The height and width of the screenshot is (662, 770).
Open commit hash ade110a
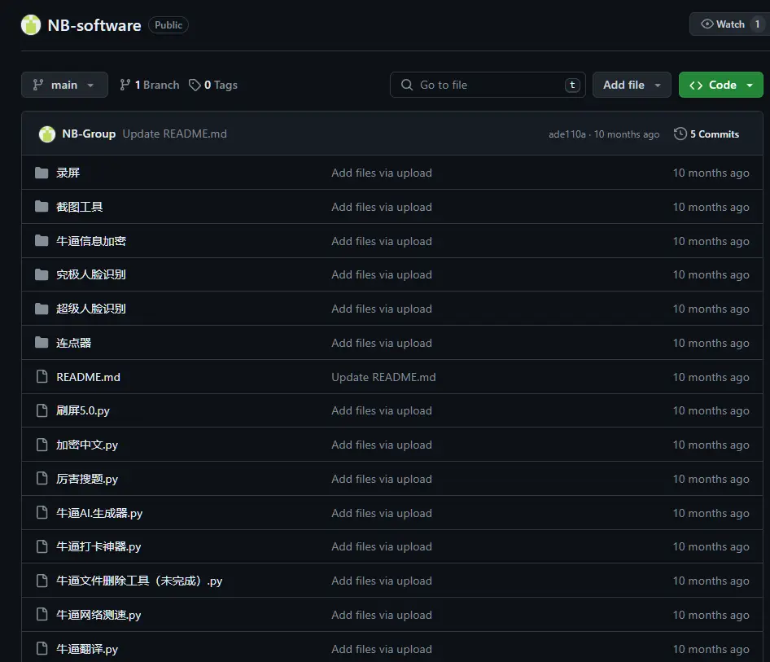coord(567,134)
